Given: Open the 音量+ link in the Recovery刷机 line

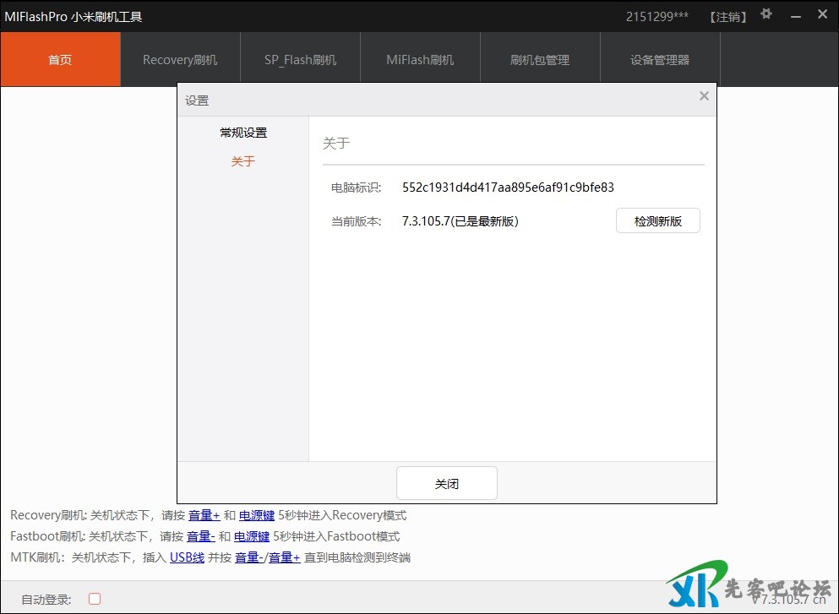Looking at the screenshot, I should pos(204,515).
